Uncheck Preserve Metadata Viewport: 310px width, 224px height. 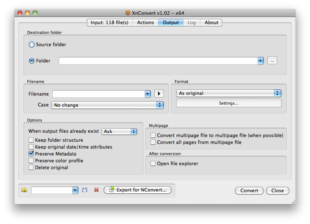click(x=31, y=153)
